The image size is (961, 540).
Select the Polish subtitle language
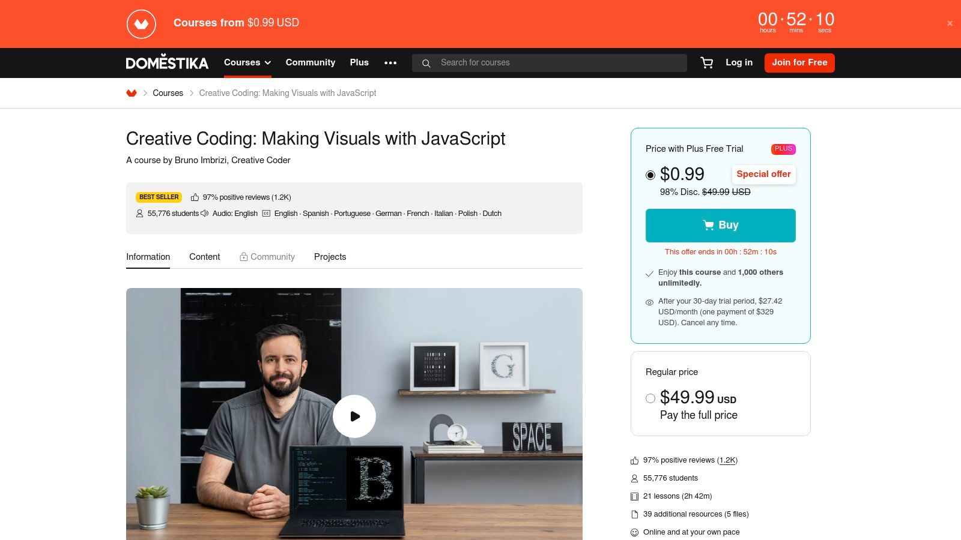click(x=468, y=214)
